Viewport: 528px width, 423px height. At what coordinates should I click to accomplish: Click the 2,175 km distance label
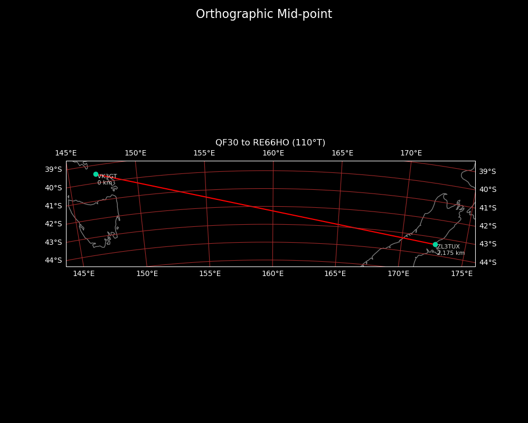(x=451, y=253)
